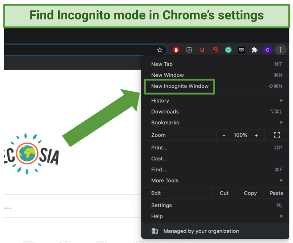The image size is (293, 243).
Task: Click Managed by your organization
Action: (x=215, y=231)
